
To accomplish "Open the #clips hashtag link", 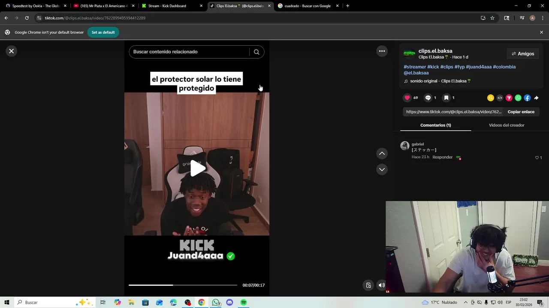I will [447, 67].
